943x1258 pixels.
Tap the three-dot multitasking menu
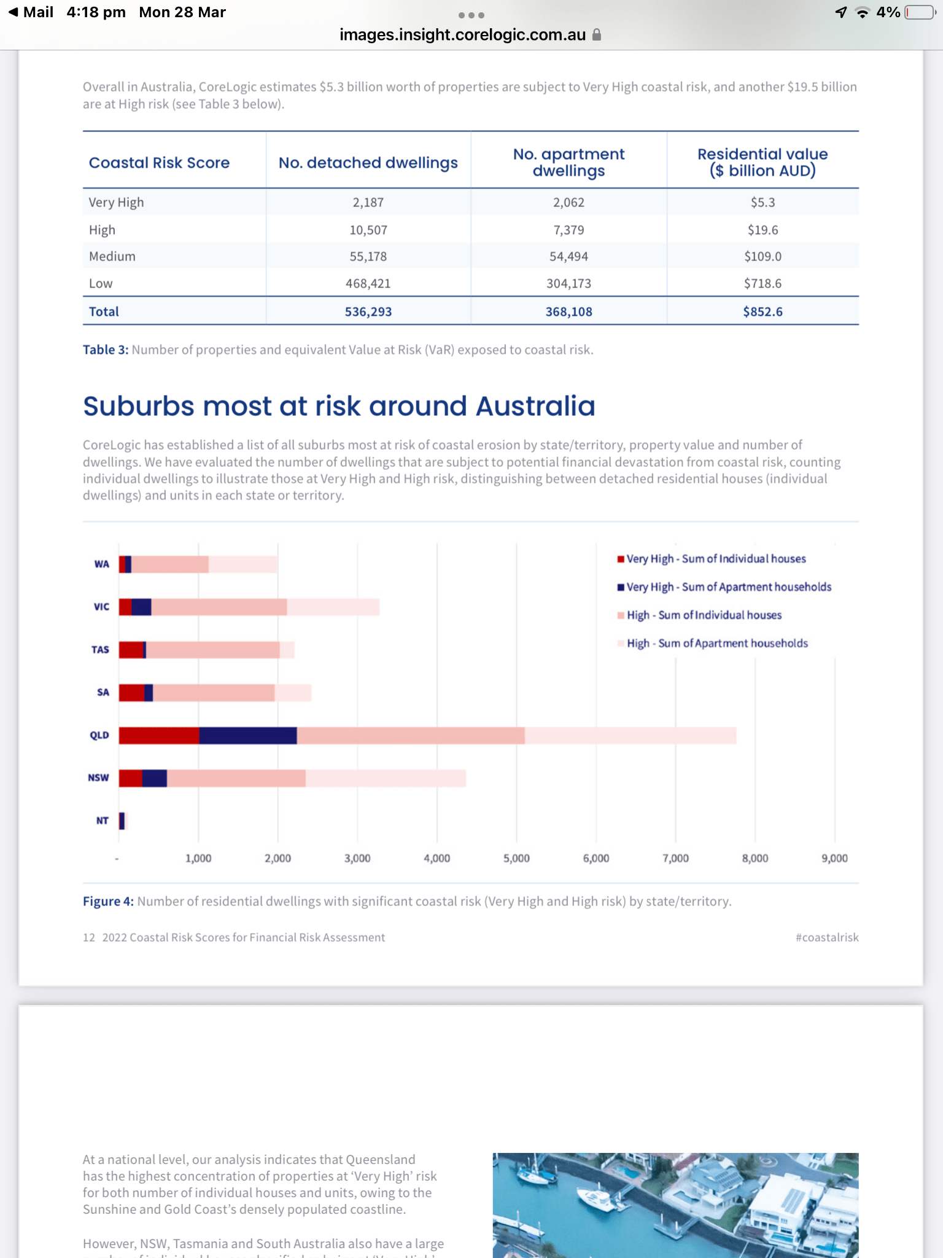471,15
